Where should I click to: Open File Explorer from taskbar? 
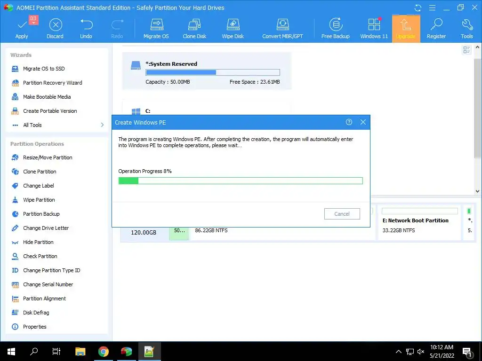click(x=80, y=352)
